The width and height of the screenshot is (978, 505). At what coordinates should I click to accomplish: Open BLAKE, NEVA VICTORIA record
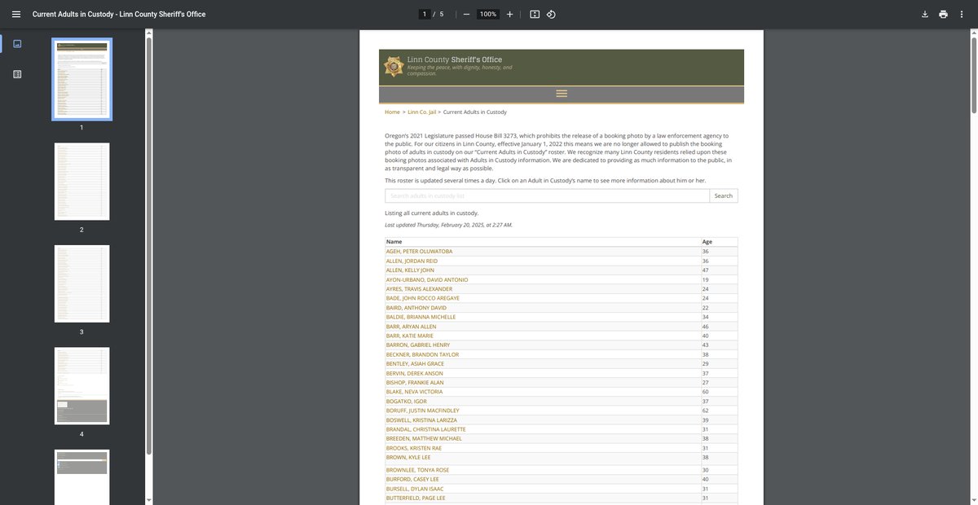coord(414,392)
